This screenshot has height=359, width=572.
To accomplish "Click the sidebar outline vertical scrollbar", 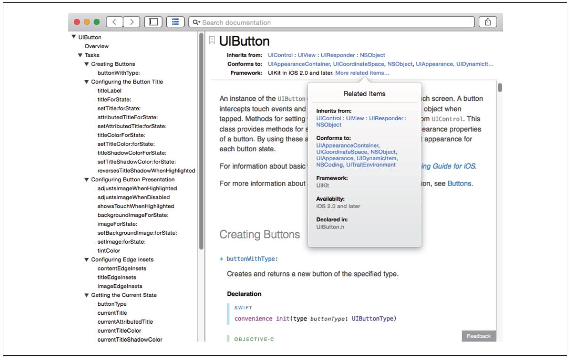I will pyautogui.click(x=201, y=140).
